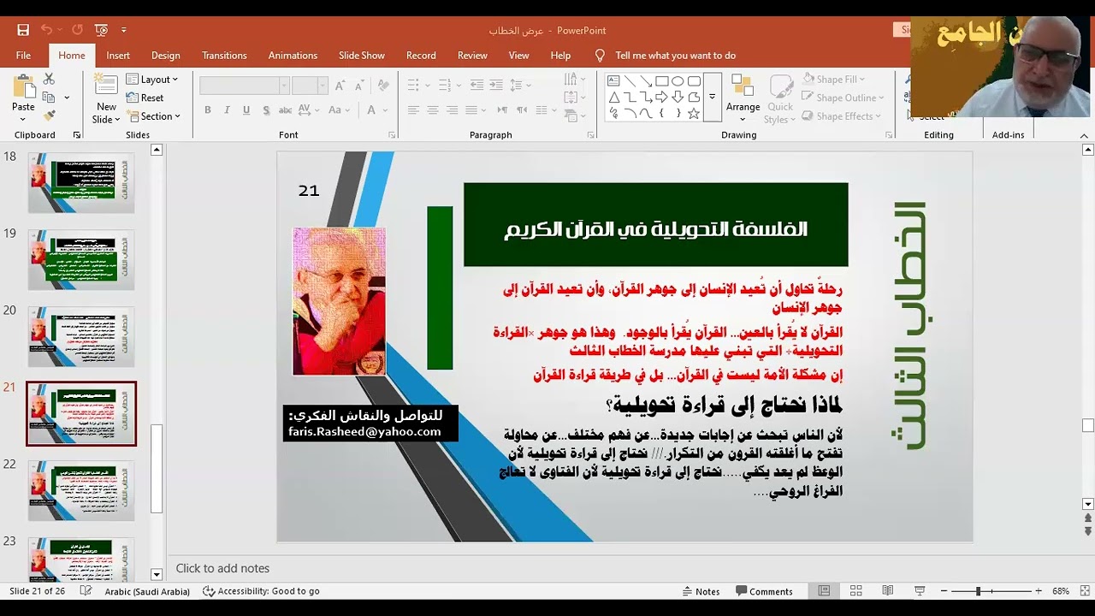Toggle Bold formatting

[207, 110]
